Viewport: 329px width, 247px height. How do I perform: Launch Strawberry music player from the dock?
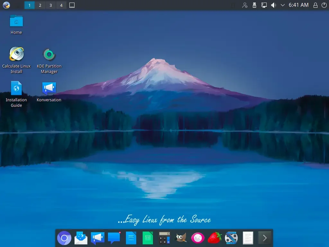click(x=214, y=238)
